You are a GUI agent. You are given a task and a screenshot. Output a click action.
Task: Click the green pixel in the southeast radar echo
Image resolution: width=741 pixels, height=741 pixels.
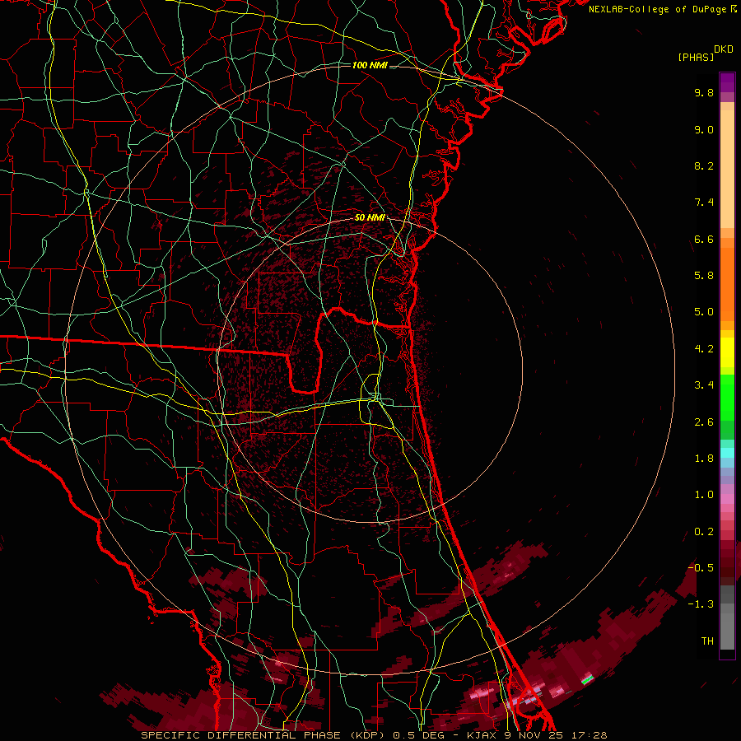(587, 679)
